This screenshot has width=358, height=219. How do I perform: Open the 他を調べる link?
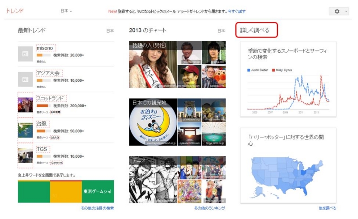(x=328, y=208)
